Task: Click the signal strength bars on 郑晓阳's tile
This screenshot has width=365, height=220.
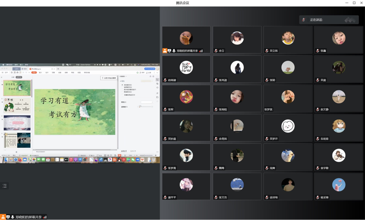Action: 201,51
